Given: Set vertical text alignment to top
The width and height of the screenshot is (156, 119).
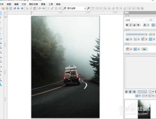Looking at the screenshot, I should click(x=139, y=92).
